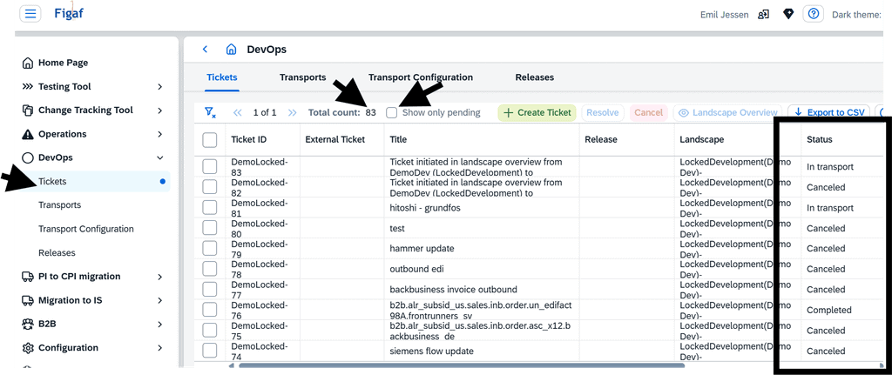
Task: Expand the Testing Tool chevron
Action: pos(160,87)
